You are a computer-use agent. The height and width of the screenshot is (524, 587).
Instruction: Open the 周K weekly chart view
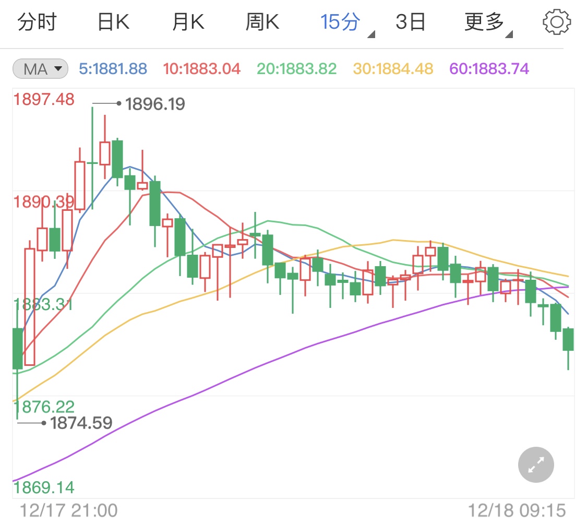(262, 21)
